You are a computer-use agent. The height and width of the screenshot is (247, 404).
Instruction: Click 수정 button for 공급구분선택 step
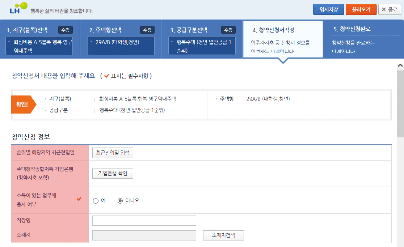point(228,30)
